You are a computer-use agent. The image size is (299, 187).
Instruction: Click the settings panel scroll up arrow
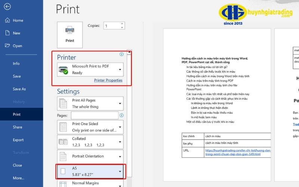129,52
